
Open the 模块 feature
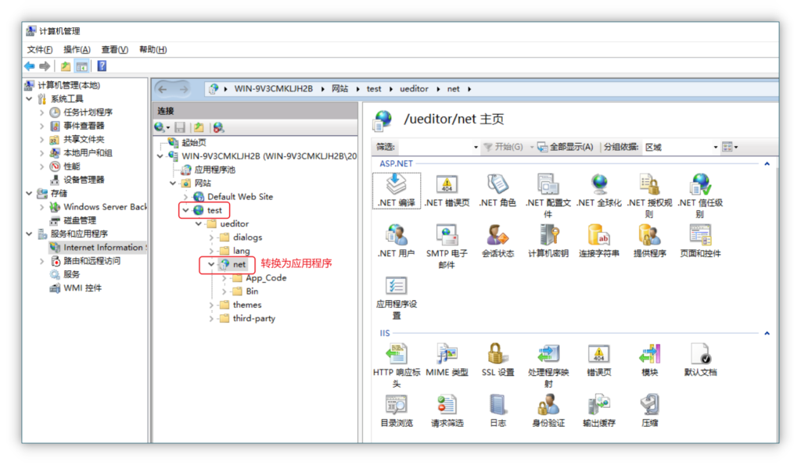point(649,360)
